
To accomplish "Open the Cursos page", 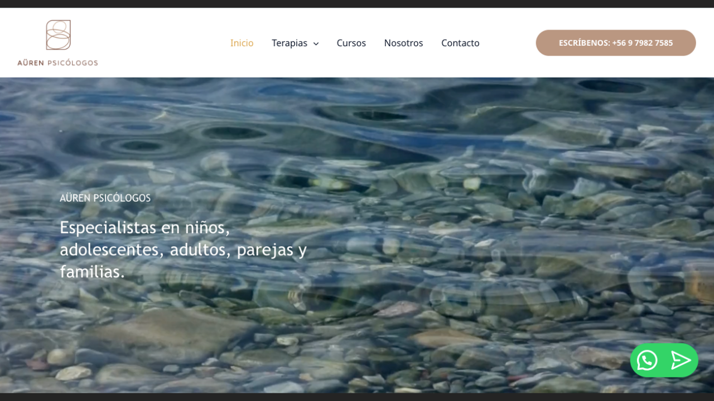I will (351, 43).
